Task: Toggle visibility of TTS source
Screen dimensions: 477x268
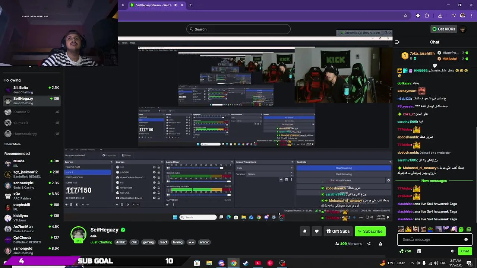Action: point(154,183)
